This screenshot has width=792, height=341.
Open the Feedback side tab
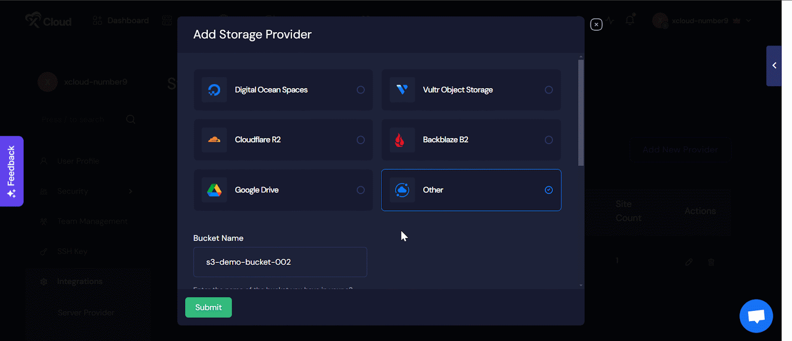click(11, 171)
